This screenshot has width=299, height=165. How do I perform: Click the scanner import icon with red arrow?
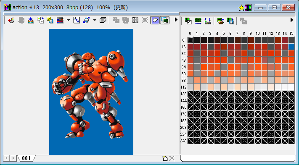(11, 20)
